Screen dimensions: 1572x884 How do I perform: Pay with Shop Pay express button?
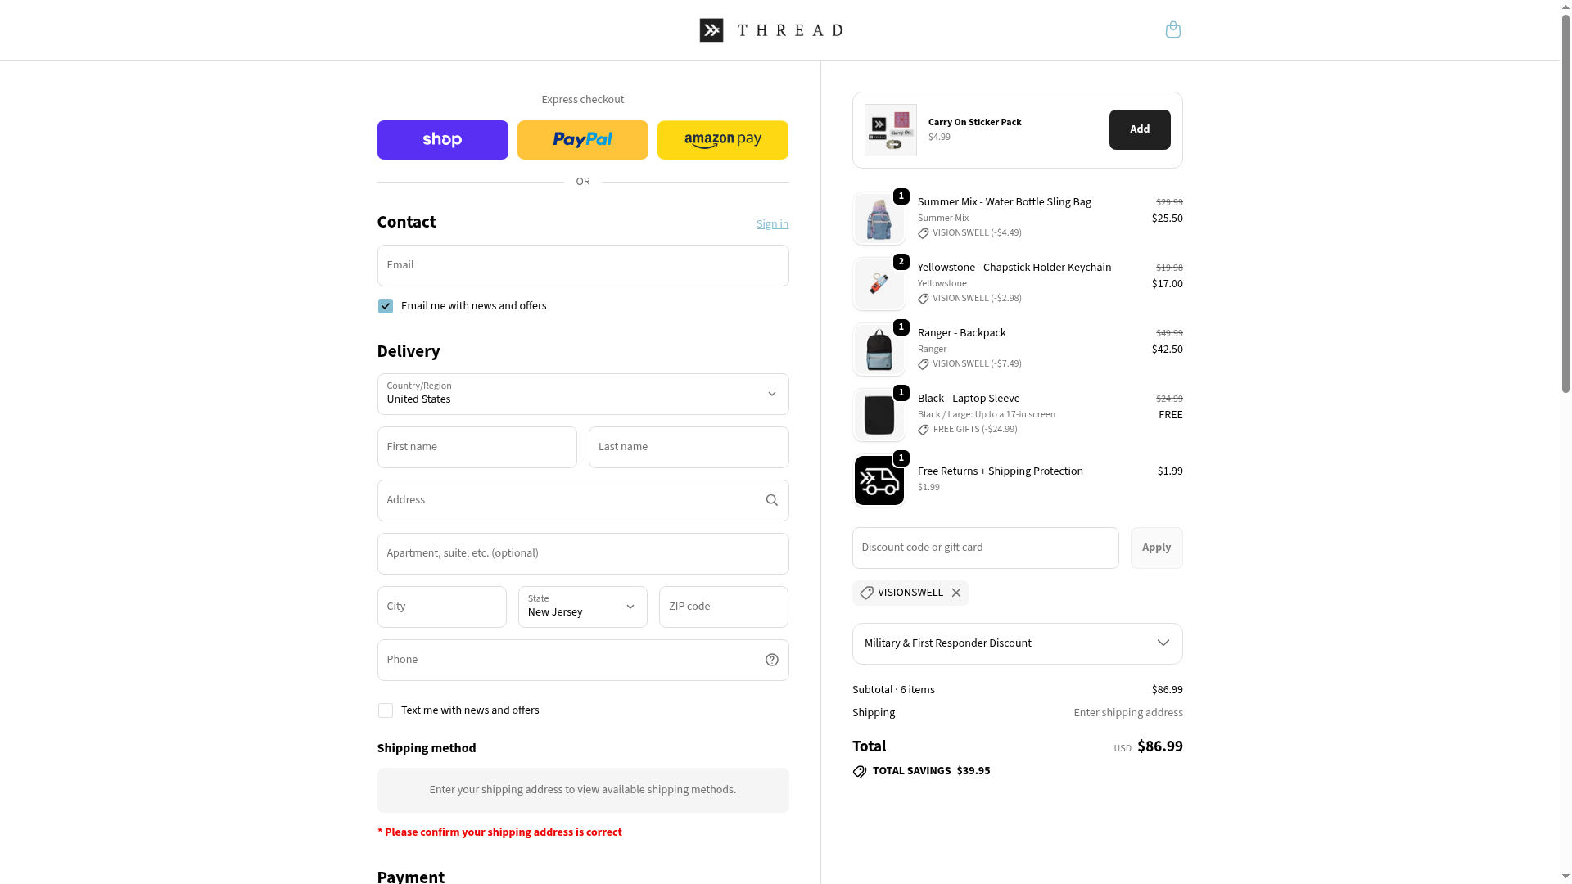coord(442,140)
